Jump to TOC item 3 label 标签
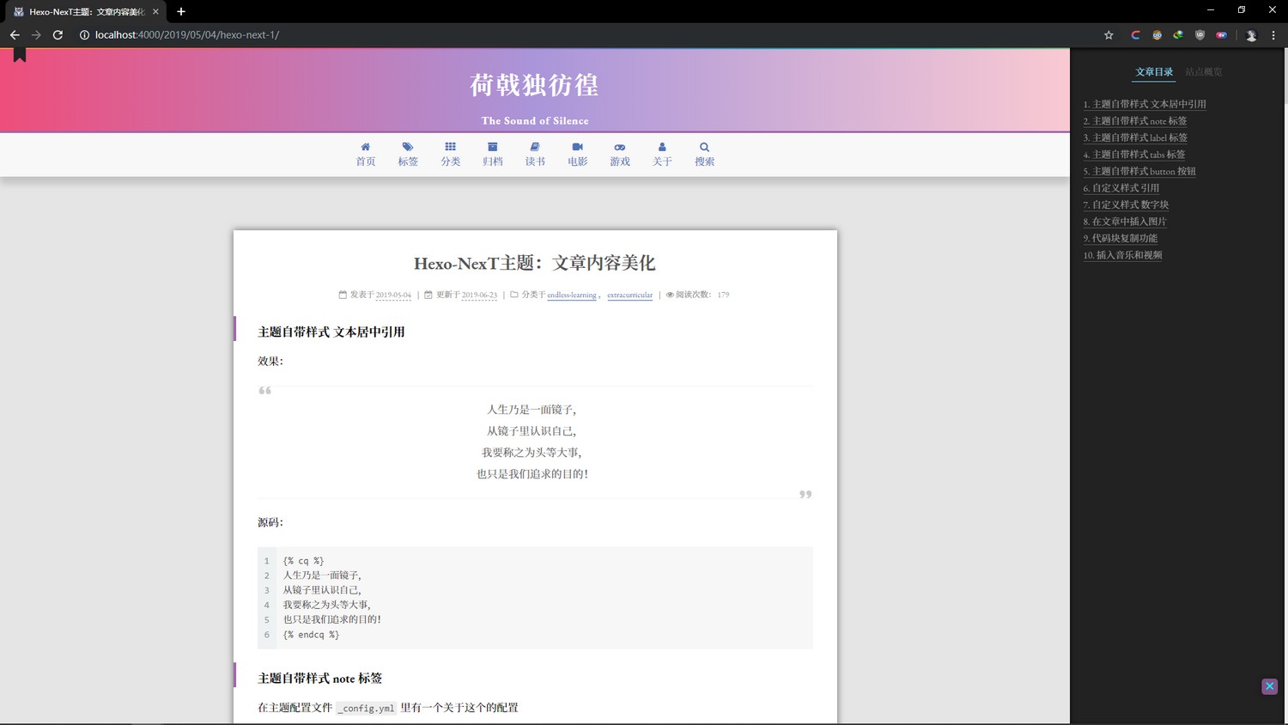 [1135, 137]
